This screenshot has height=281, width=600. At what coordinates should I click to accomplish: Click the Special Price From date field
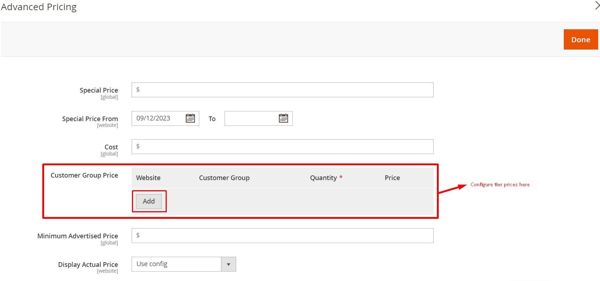[x=165, y=118]
